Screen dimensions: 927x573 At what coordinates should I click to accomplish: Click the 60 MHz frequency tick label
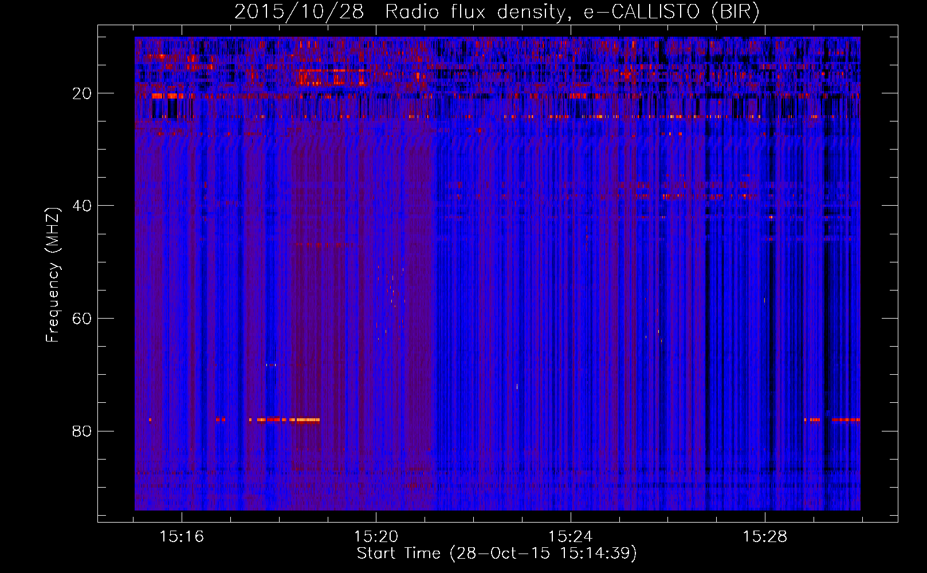click(x=82, y=319)
